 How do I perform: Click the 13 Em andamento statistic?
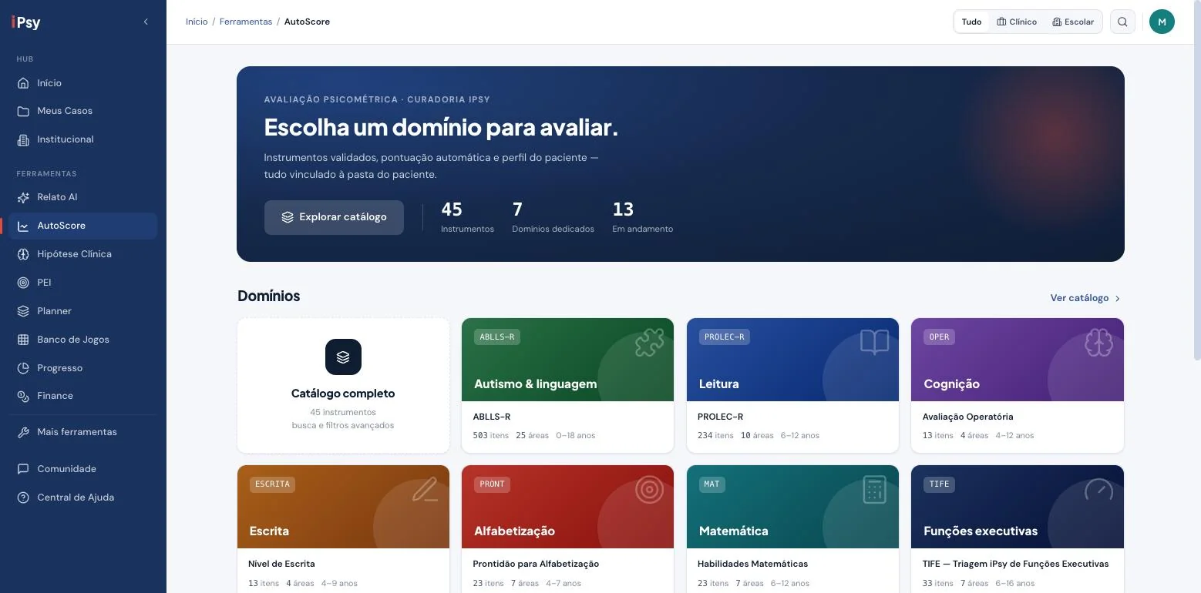(x=642, y=217)
